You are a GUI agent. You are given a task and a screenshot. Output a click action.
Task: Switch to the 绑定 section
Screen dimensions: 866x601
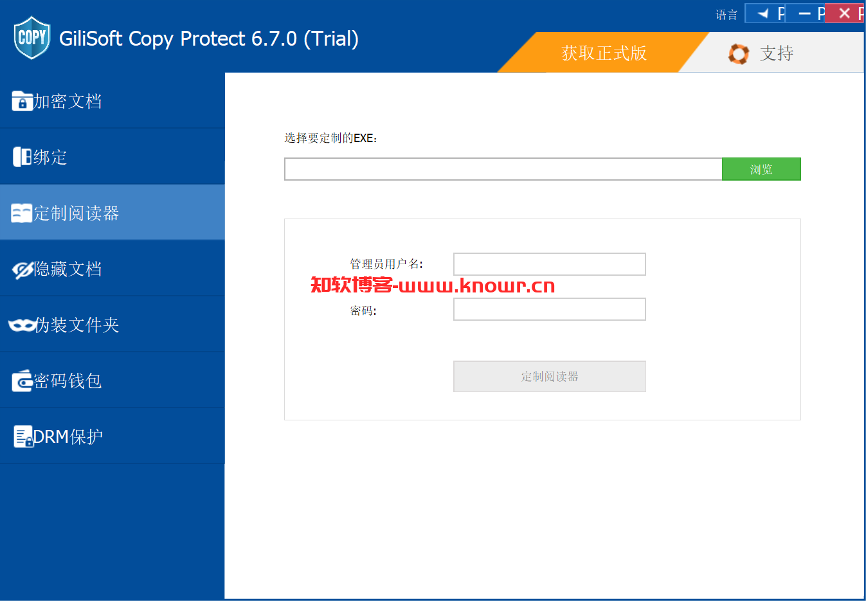[x=113, y=157]
